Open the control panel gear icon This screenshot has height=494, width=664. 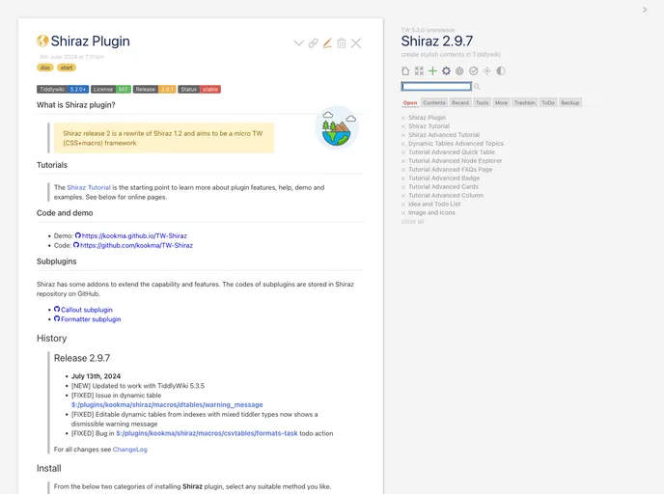click(446, 71)
